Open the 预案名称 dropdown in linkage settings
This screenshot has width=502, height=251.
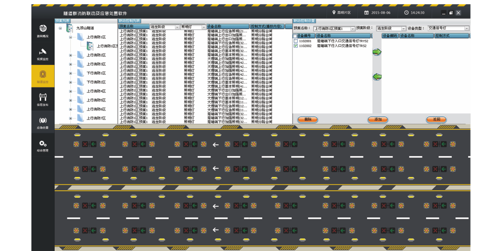tap(352, 28)
